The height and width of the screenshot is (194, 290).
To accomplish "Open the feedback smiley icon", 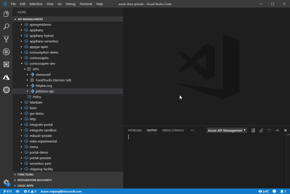I will [x=274, y=191].
